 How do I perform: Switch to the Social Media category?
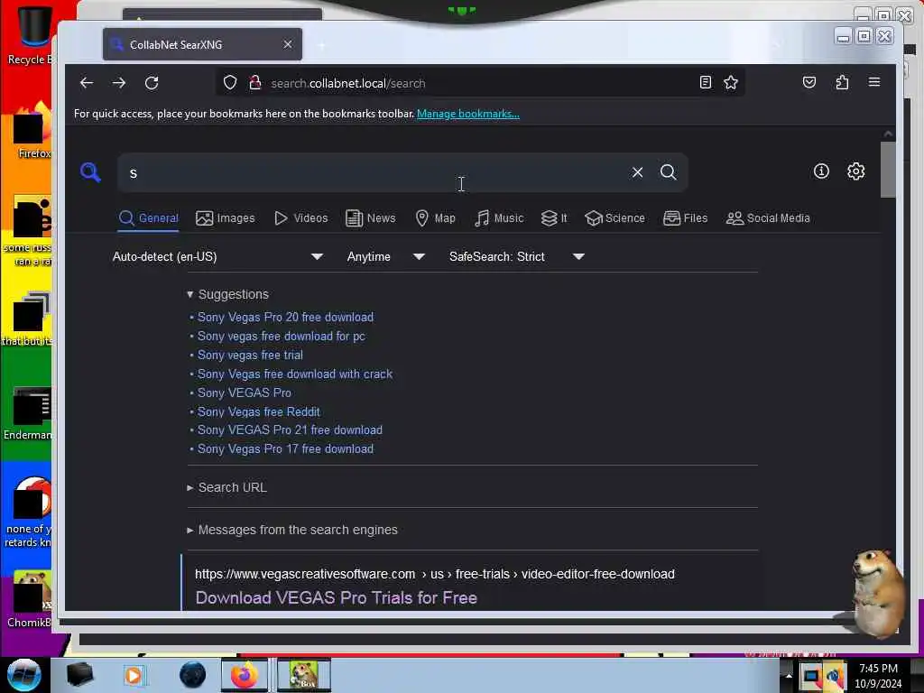point(768,218)
